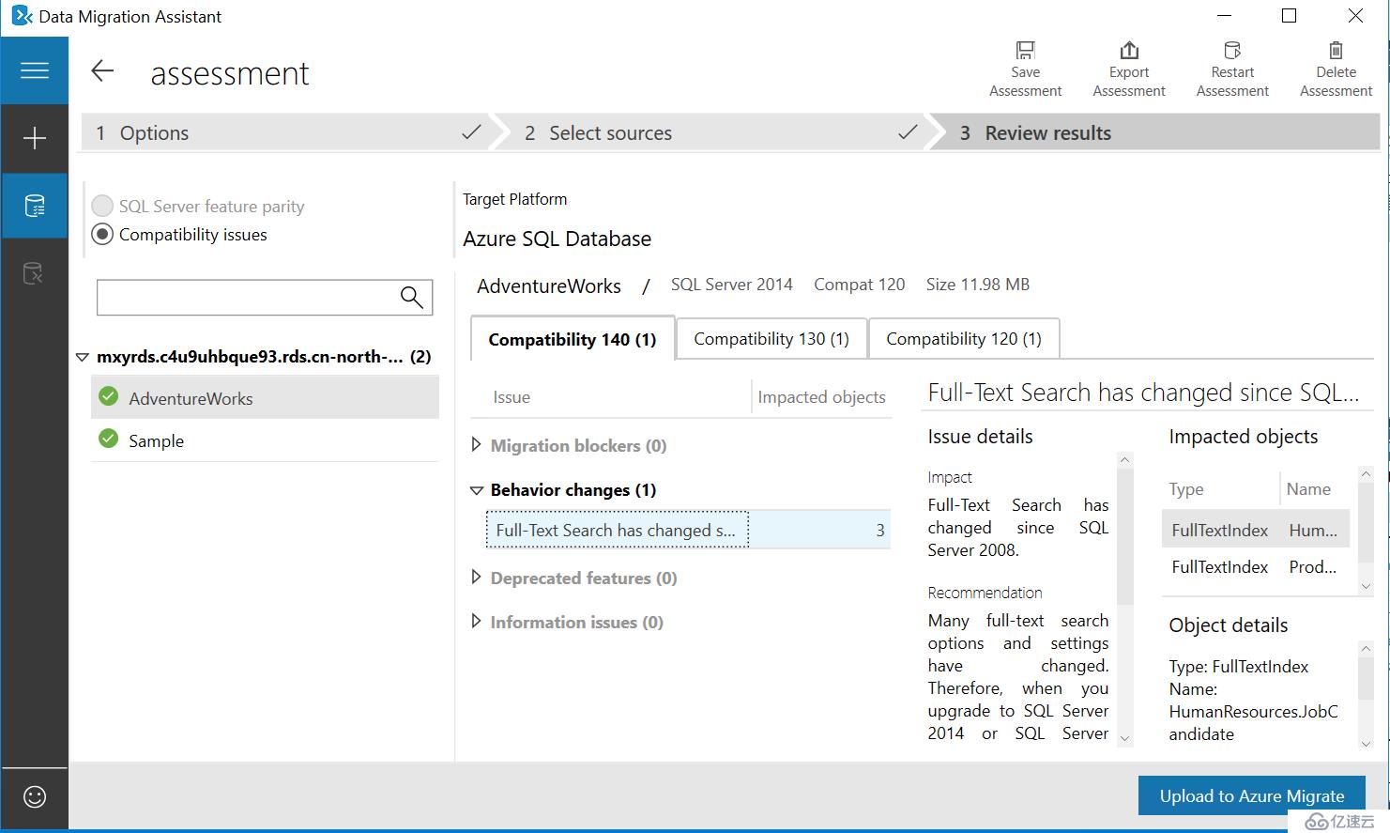Go to step 3 Review results
The width and height of the screenshot is (1390, 833).
click(1159, 132)
